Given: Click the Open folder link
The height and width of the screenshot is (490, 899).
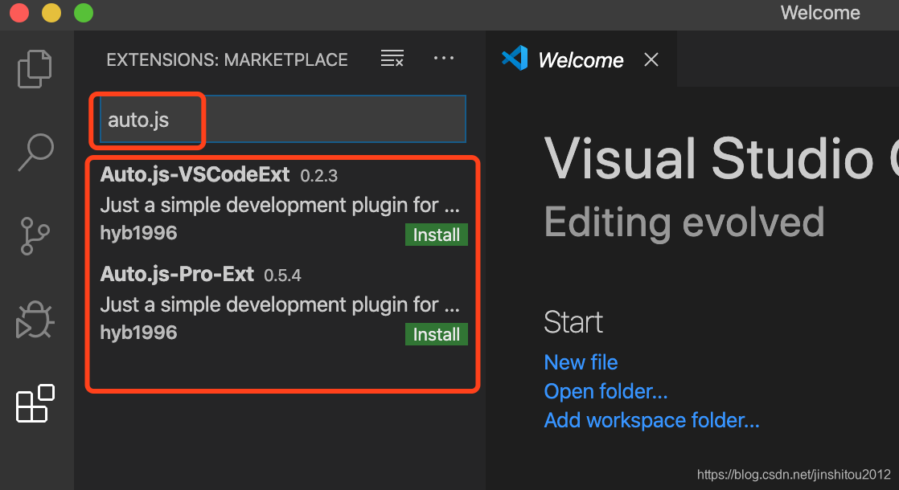Looking at the screenshot, I should click(605, 391).
